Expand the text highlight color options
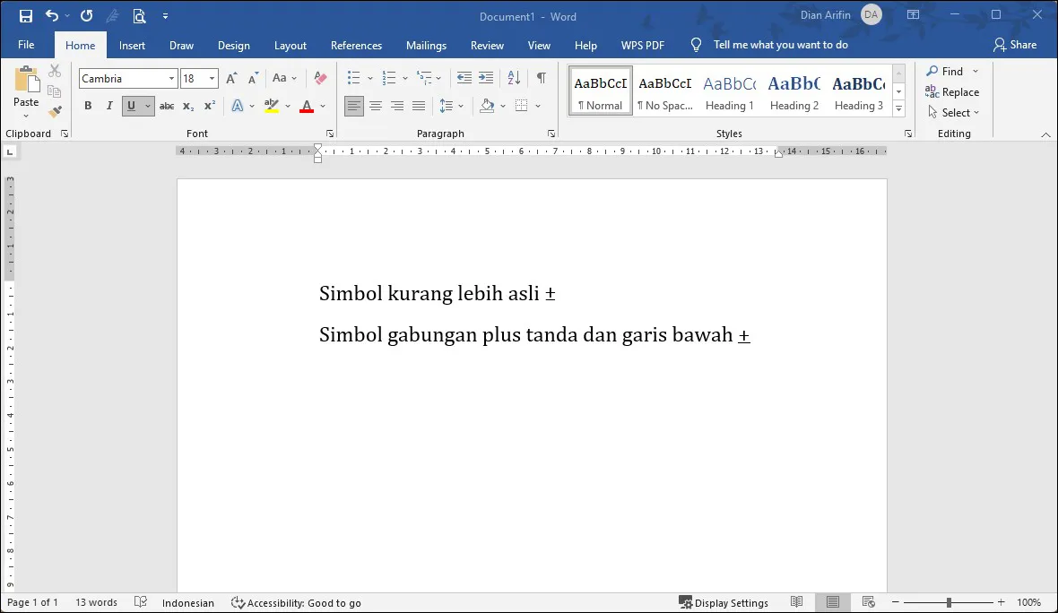1058x613 pixels. (x=287, y=106)
